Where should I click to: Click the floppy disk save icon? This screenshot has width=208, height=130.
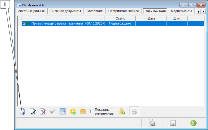(x=173, y=123)
